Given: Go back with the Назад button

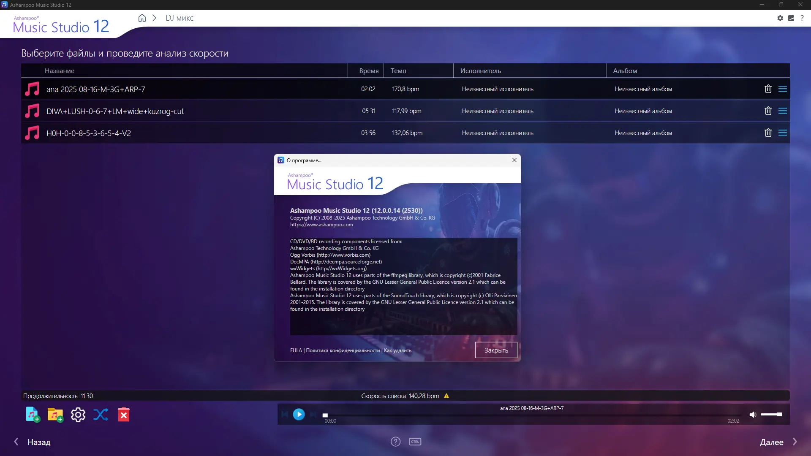Looking at the screenshot, I should [33, 442].
